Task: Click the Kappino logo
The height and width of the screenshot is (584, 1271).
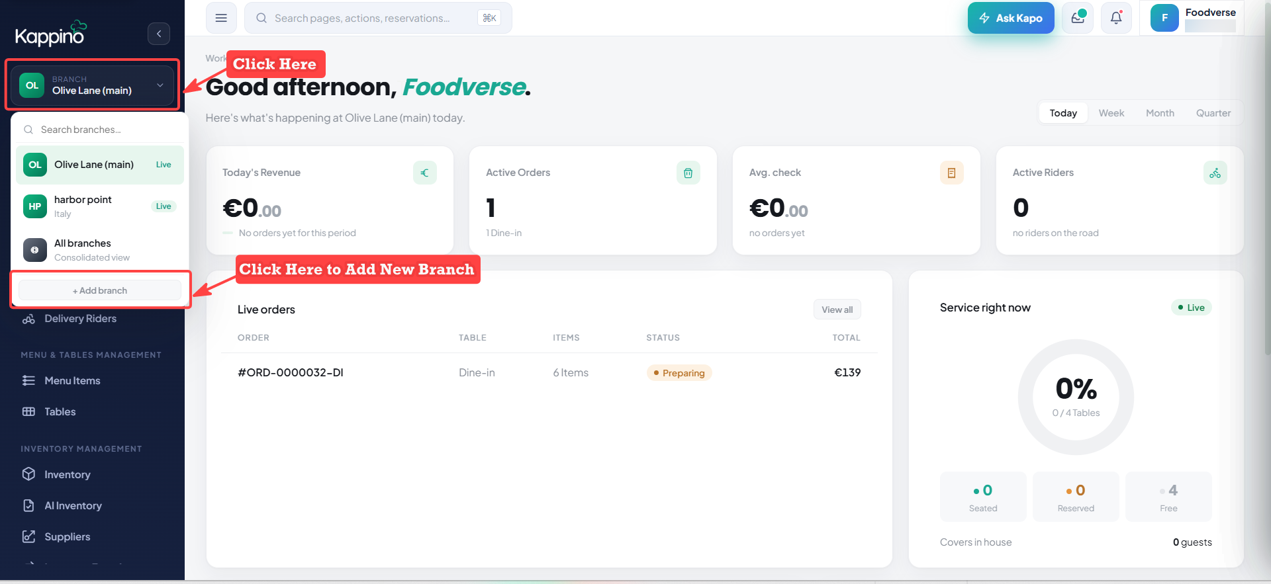Action: click(x=51, y=33)
